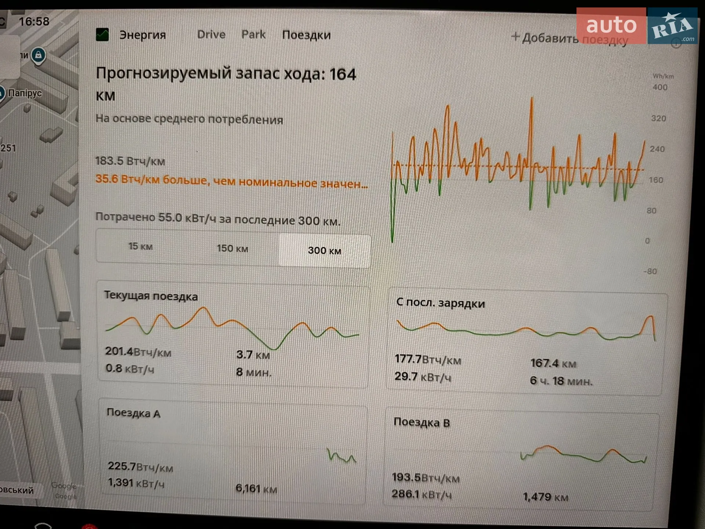The height and width of the screenshot is (529, 705).
Task: Click the 177.7 Втч/км since-charge value
Action: [428, 359]
